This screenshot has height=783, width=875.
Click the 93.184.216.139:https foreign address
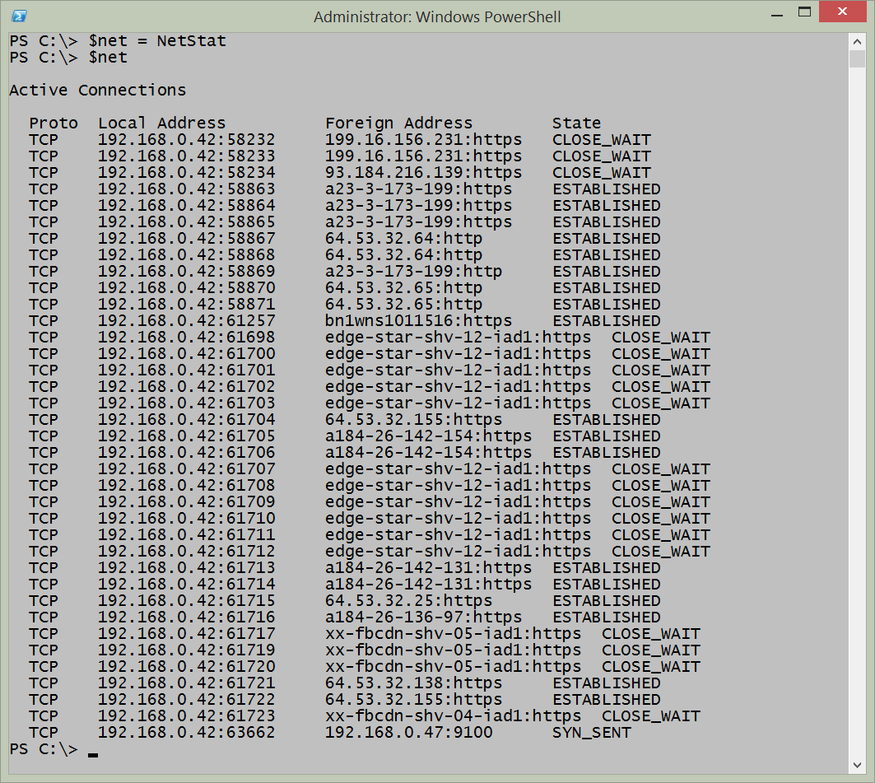click(423, 173)
